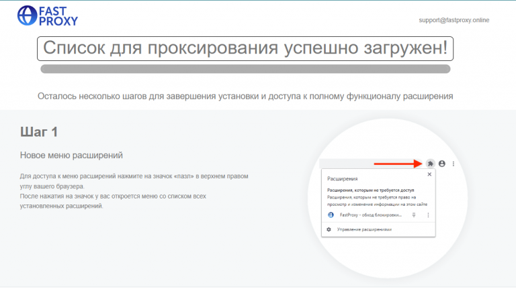
Task: Pin the FastProxy extension with pin icon
Action: click(414, 215)
